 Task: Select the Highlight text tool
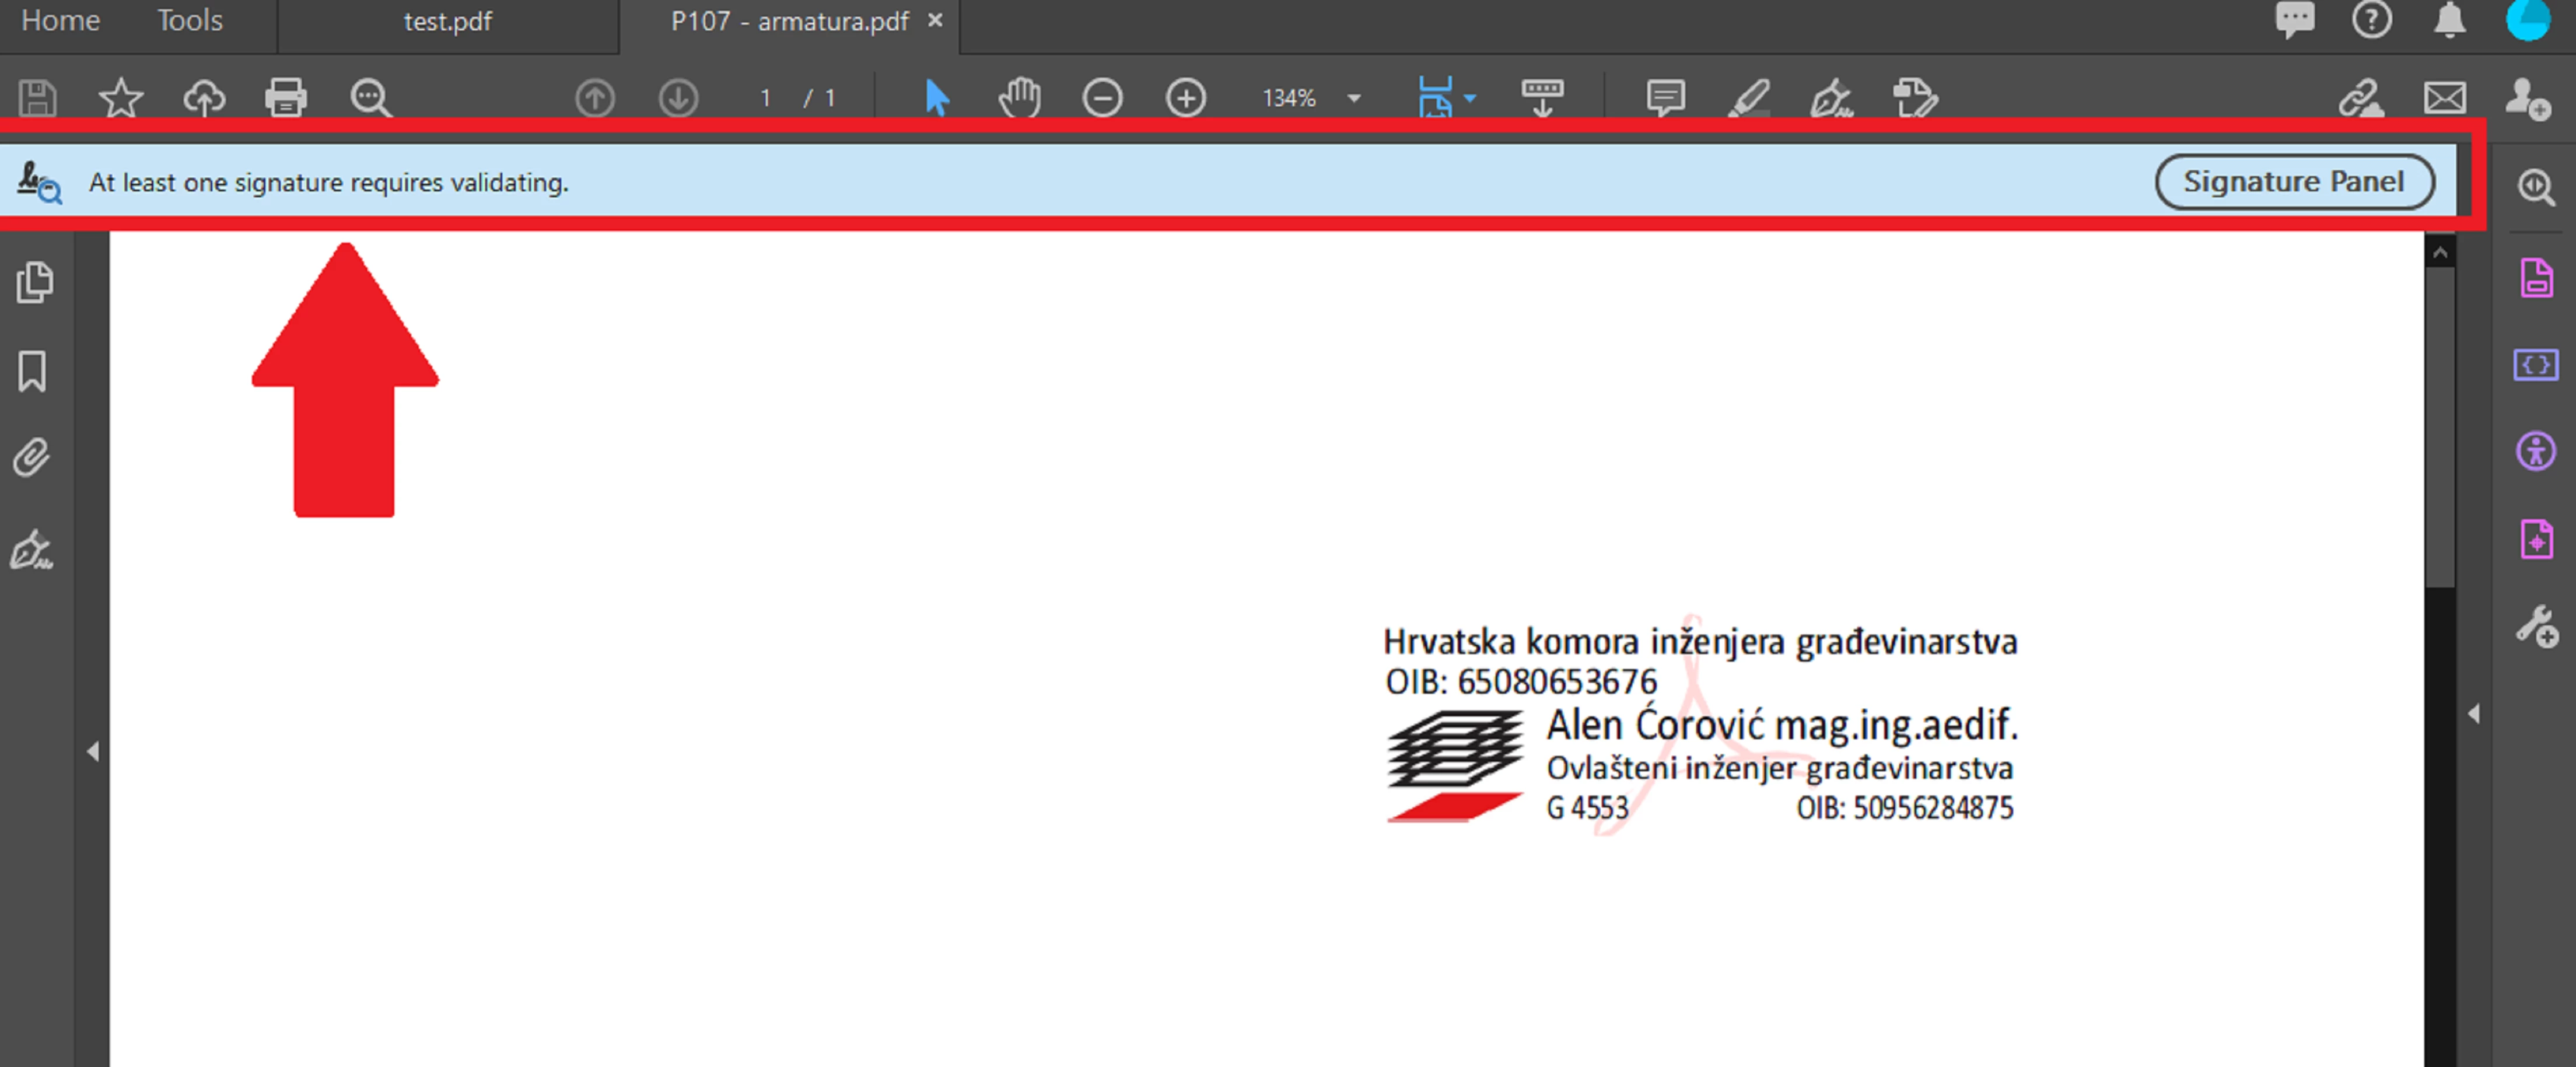[x=1749, y=98]
